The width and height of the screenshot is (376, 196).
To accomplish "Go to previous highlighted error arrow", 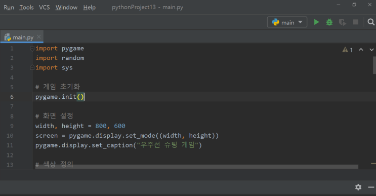I will (361, 50).
